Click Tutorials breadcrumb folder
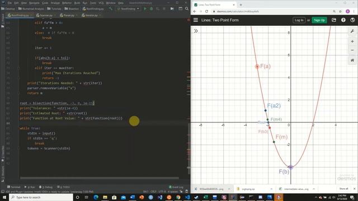The width and height of the screenshot is (358, 201). tap(54, 9)
